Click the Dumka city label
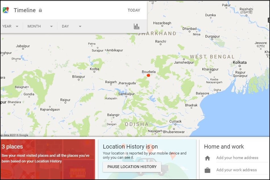The image size is (270, 180). [x=210, y=15]
